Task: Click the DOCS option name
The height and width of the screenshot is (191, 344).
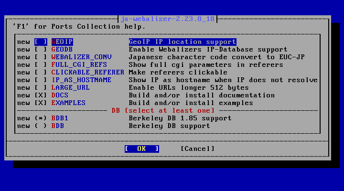Action: point(60,95)
